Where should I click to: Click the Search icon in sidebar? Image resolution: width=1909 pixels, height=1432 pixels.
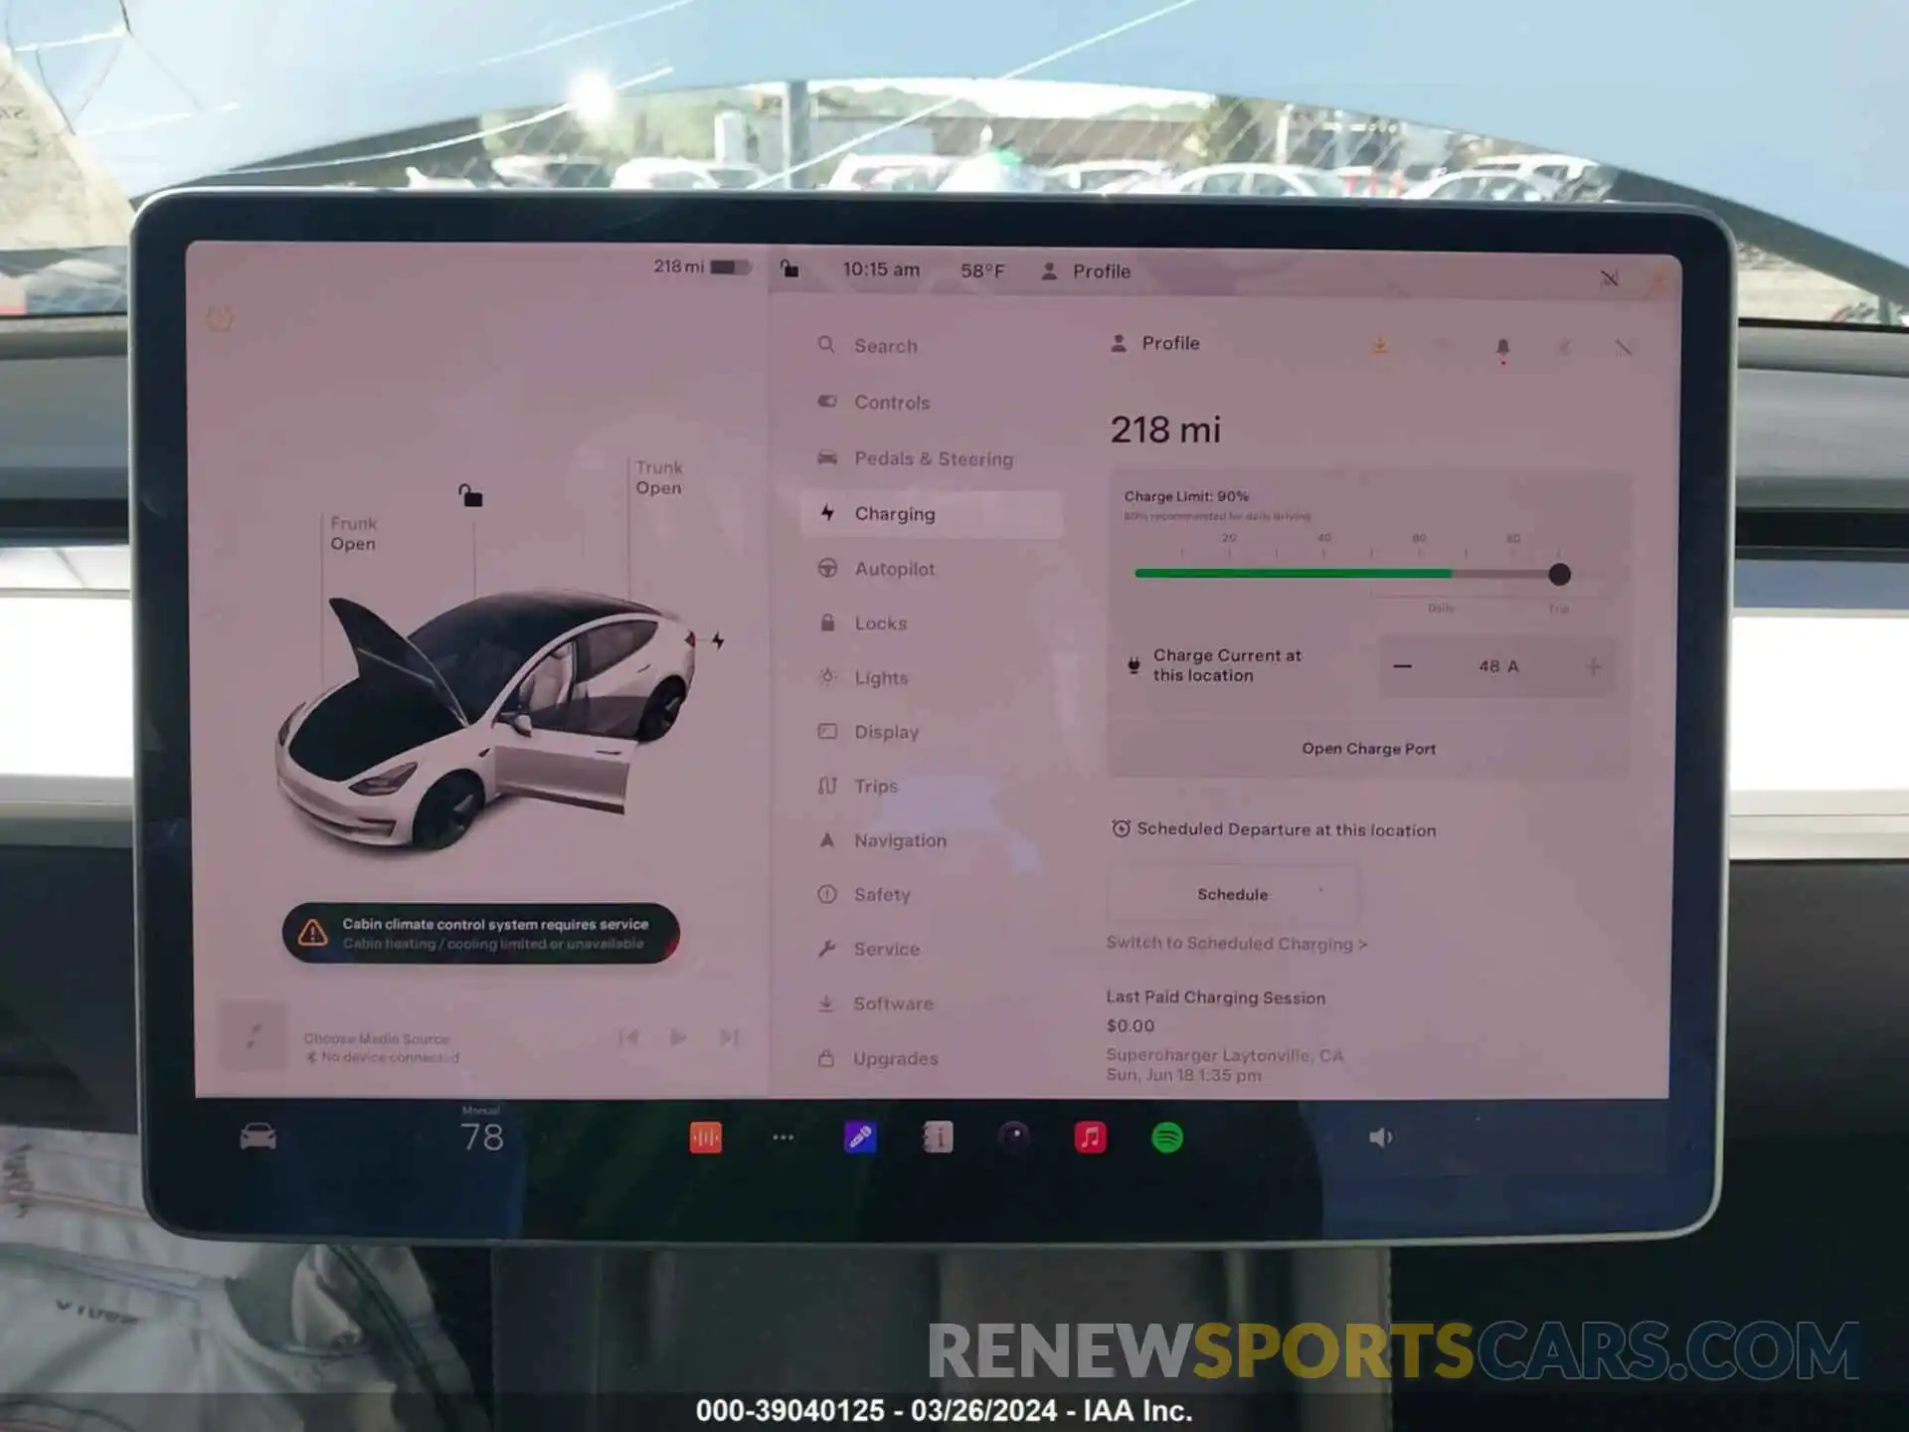coord(826,346)
